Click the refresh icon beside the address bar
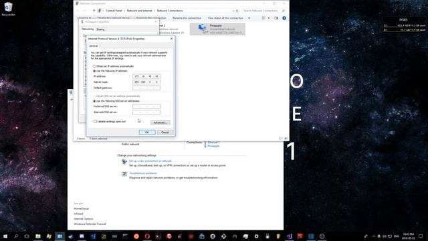The width and height of the screenshot is (428, 241). [237, 11]
